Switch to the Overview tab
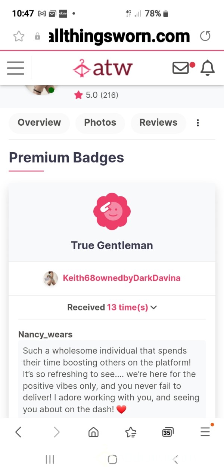 39,123
